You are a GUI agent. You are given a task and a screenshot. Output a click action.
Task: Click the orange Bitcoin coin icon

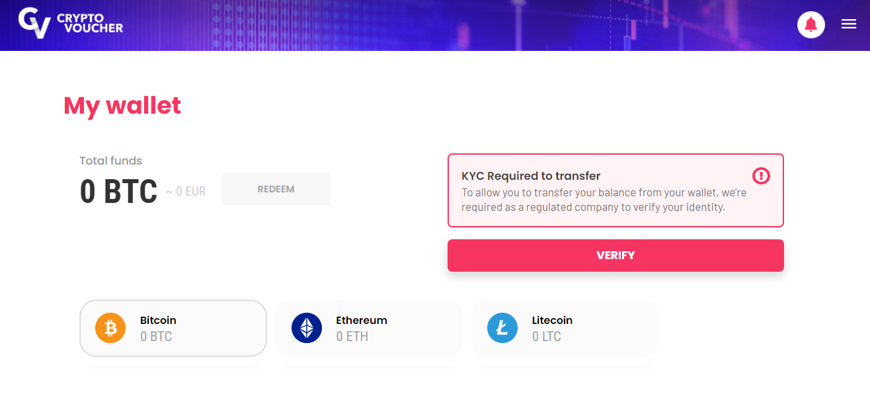tap(110, 328)
